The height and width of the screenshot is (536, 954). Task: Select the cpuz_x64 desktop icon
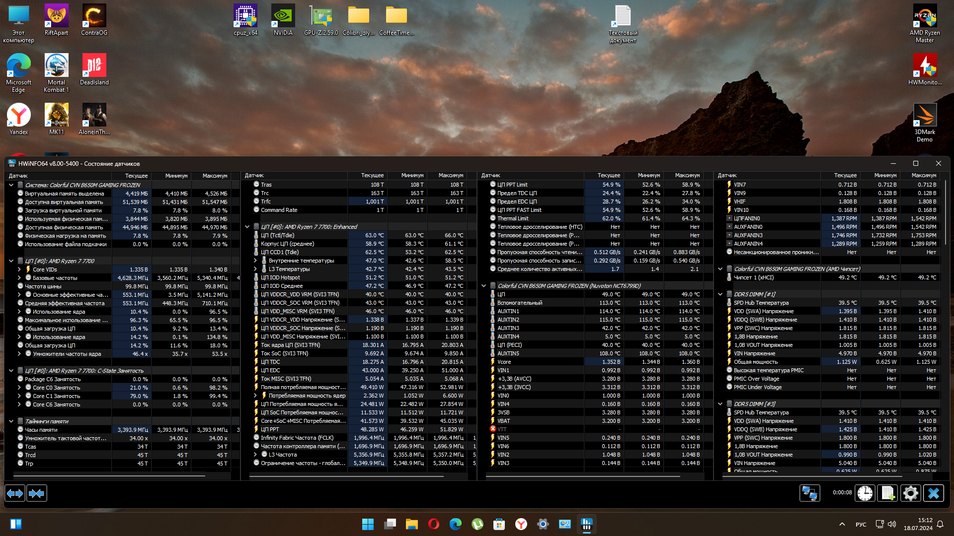[x=245, y=20]
